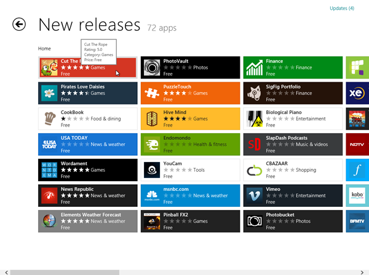
Task: Click the Photobucket title text
Action: [280, 215]
